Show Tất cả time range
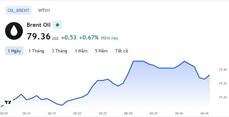229x117 pixels. tap(121, 51)
